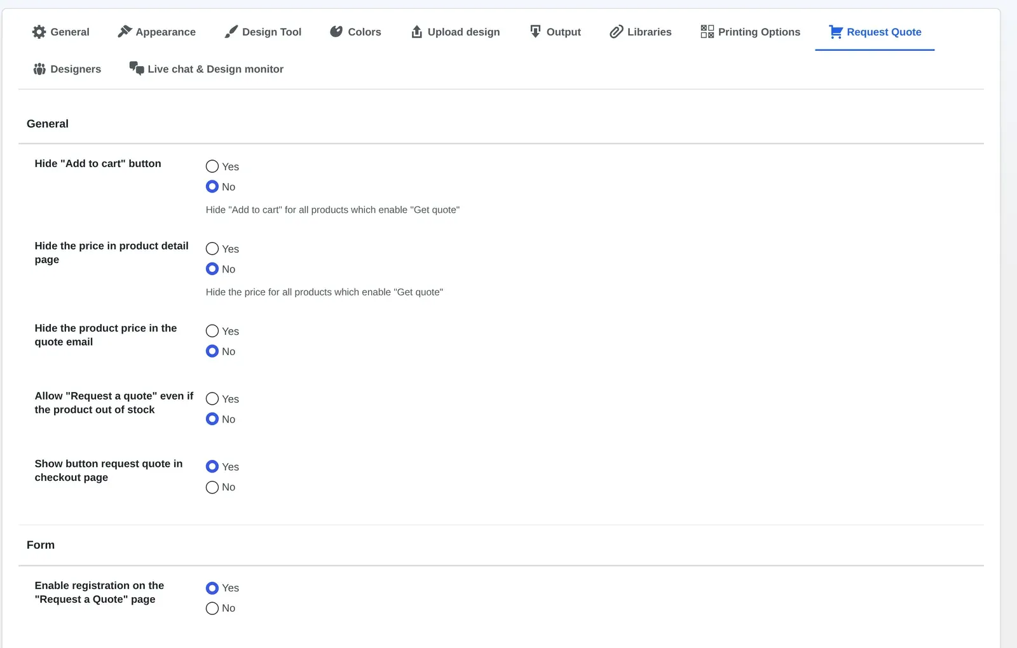Image resolution: width=1017 pixels, height=648 pixels.
Task: Open the Design Tool tab label
Action: [x=271, y=32]
